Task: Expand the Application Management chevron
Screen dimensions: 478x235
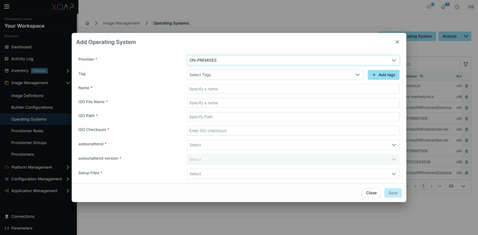Action: tap(68, 191)
